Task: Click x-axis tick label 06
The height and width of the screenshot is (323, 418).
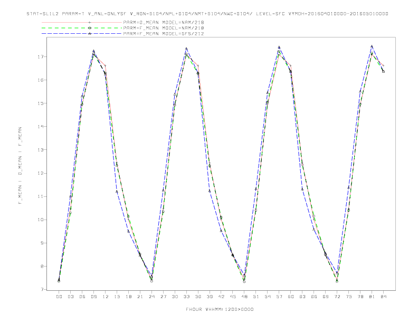Action: coord(82,297)
